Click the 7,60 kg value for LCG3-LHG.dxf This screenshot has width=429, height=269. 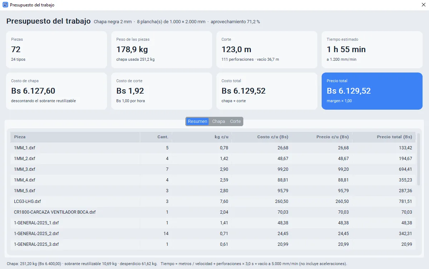click(x=224, y=201)
